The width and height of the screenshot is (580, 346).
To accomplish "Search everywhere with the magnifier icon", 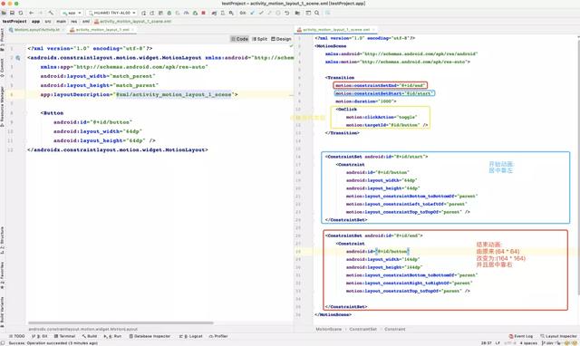I will pos(317,13).
